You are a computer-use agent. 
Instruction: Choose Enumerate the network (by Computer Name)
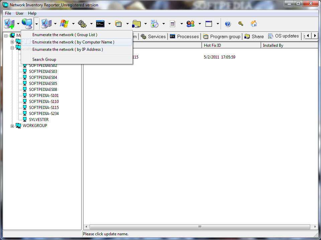pos(77,42)
